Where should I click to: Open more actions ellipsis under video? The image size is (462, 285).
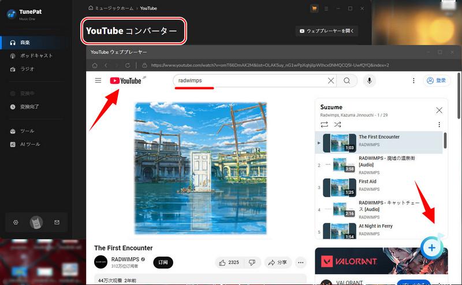click(300, 262)
